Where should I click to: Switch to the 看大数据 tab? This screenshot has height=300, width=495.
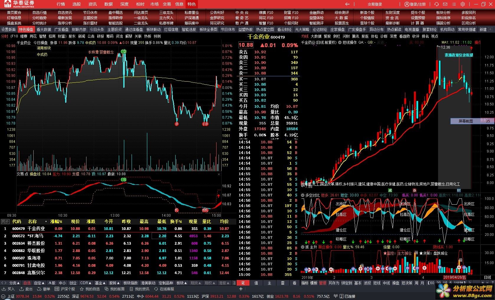44,29
